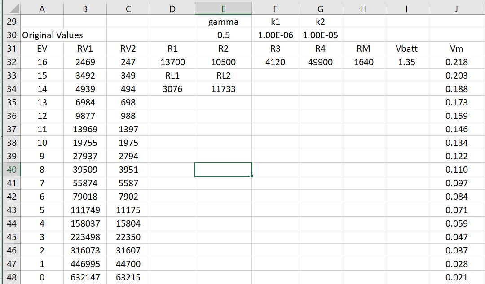Select the RV1 value 79018
The height and width of the screenshot is (284, 485).
pyautogui.click(x=85, y=197)
